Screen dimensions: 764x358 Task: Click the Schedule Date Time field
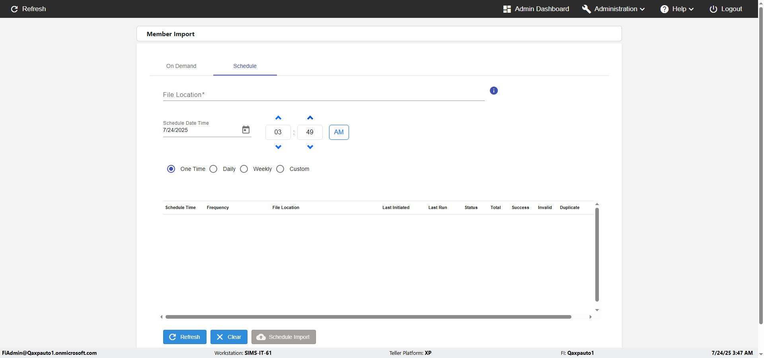[201, 130]
